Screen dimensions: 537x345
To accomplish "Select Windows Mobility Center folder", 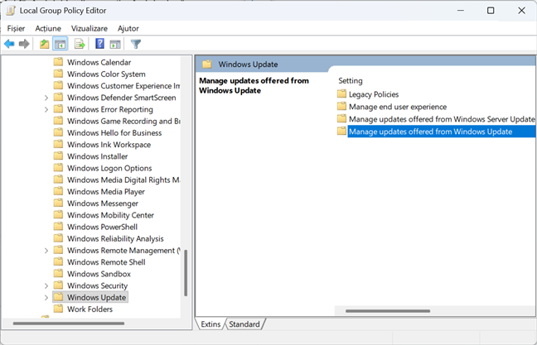I will (x=110, y=215).
